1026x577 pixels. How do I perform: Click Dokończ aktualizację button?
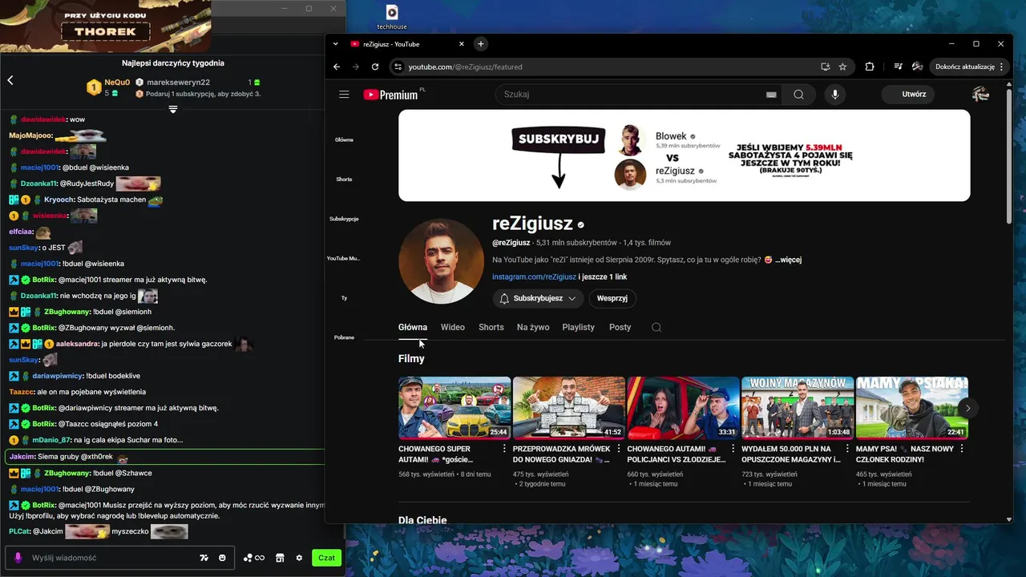click(970, 67)
